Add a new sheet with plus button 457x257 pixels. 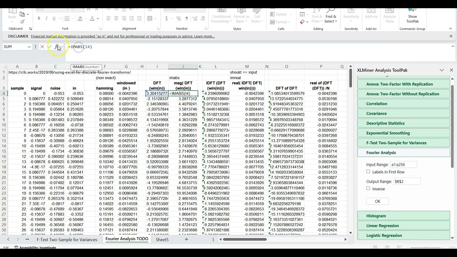point(186,240)
